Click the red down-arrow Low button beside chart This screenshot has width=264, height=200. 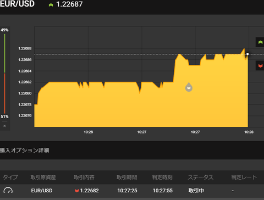[260, 65]
